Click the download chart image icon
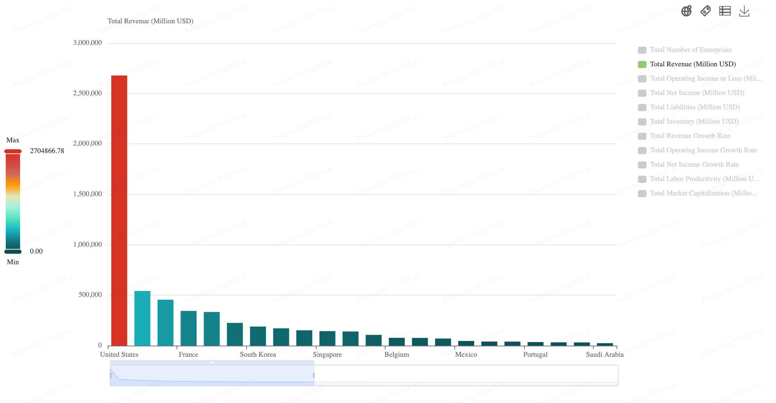The width and height of the screenshot is (776, 403). [x=744, y=11]
